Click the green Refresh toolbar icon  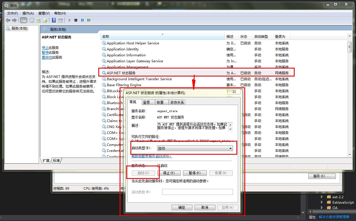coord(39,20)
